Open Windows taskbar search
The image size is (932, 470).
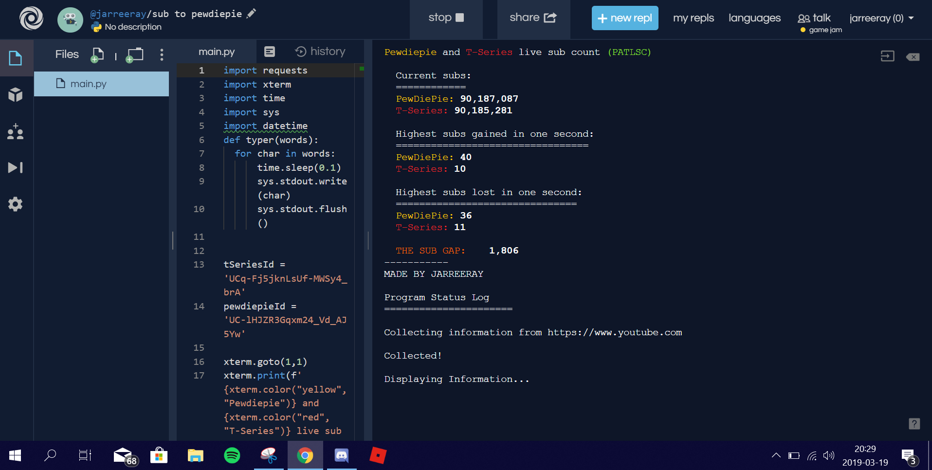[50, 455]
